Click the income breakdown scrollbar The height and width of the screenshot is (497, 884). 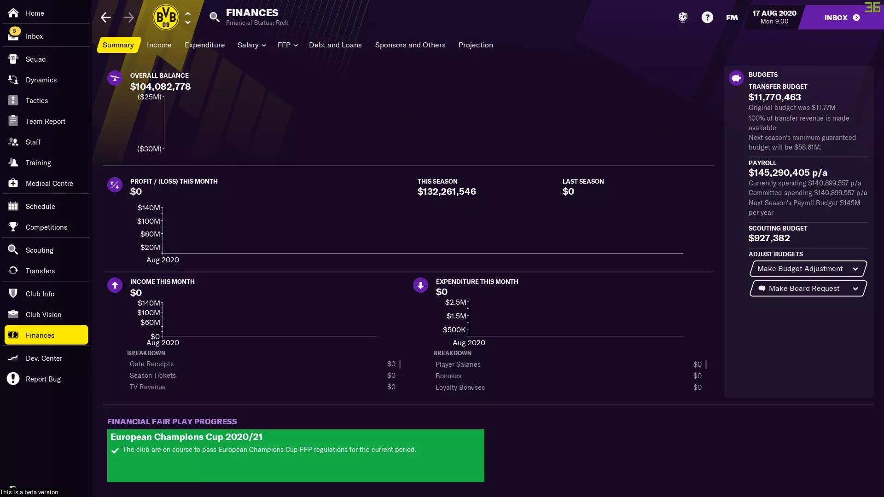coord(400,364)
